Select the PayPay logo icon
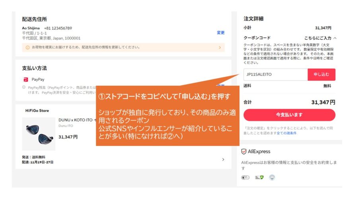The height and width of the screenshot is (199, 354). [x=26, y=79]
